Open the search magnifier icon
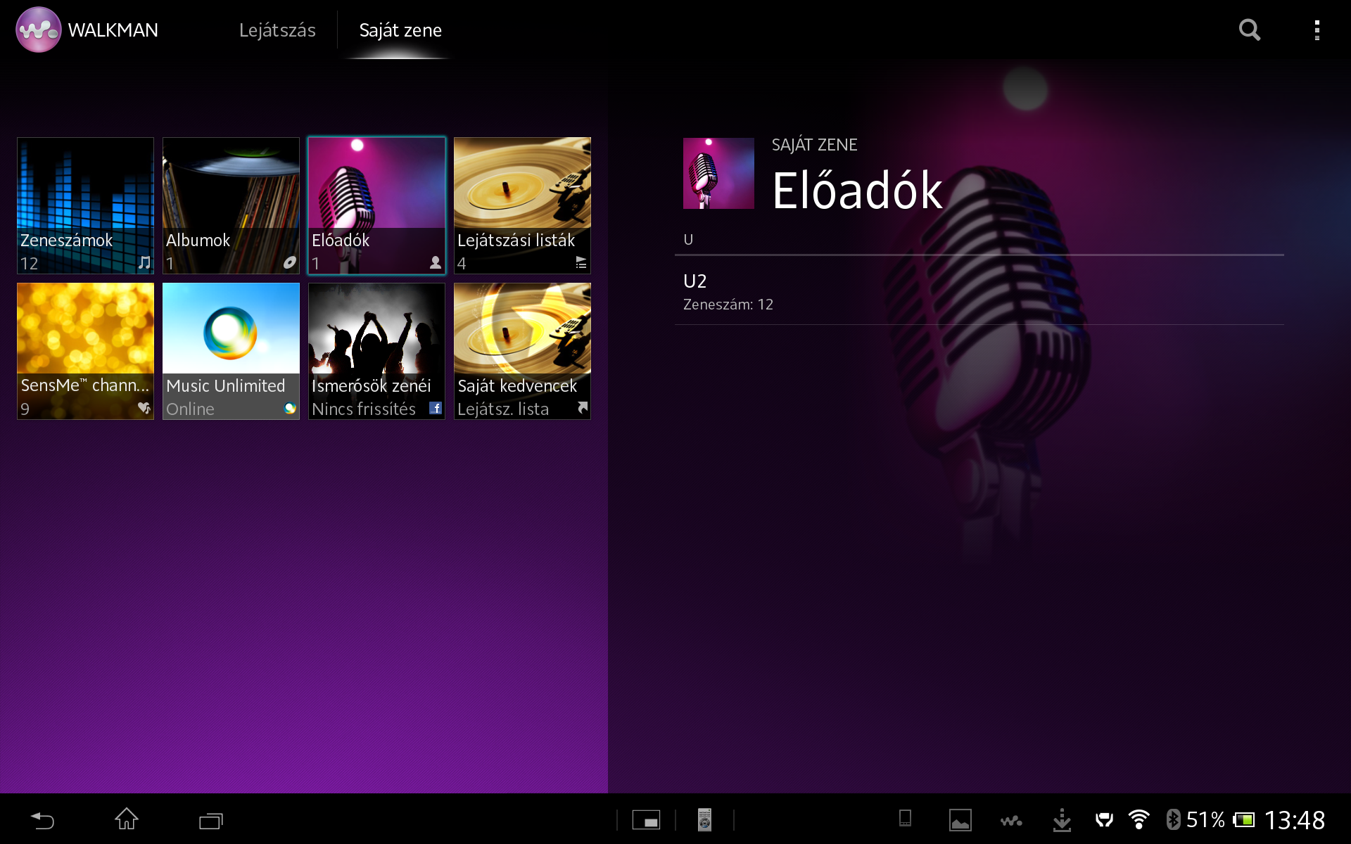 pyautogui.click(x=1249, y=30)
